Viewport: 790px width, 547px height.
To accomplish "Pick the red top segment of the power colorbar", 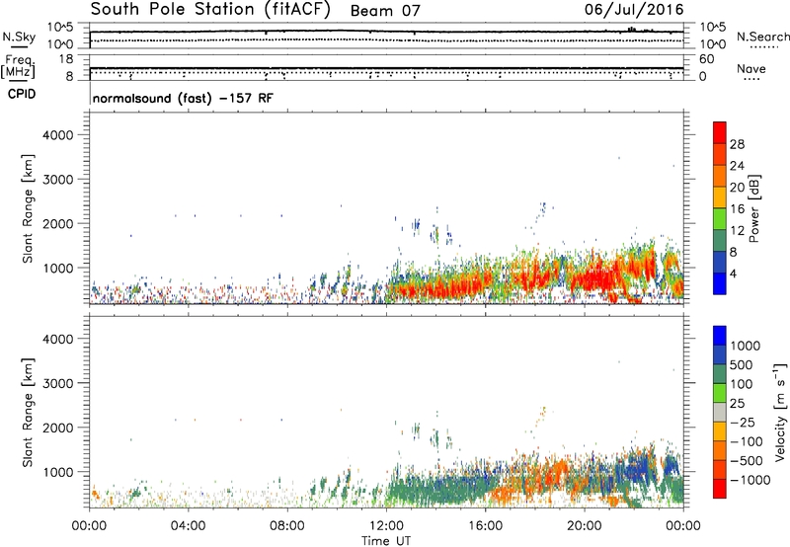I will click(720, 133).
